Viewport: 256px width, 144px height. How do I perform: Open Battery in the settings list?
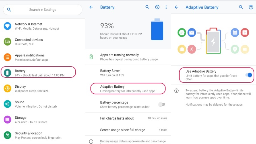38,73
